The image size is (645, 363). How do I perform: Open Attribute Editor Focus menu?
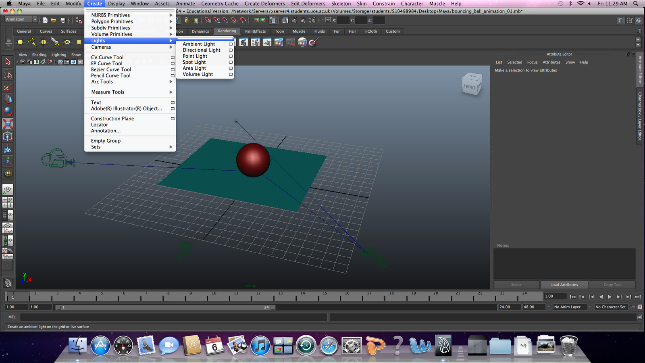[x=532, y=62]
